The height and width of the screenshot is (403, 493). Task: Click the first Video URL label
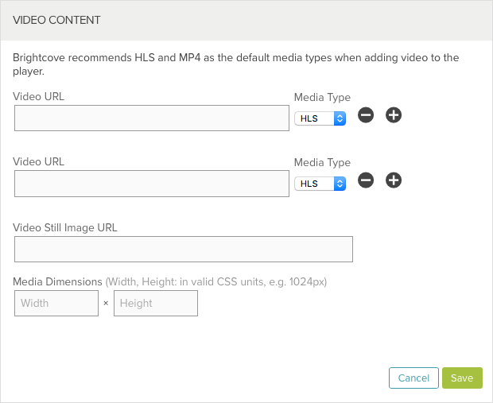point(38,96)
